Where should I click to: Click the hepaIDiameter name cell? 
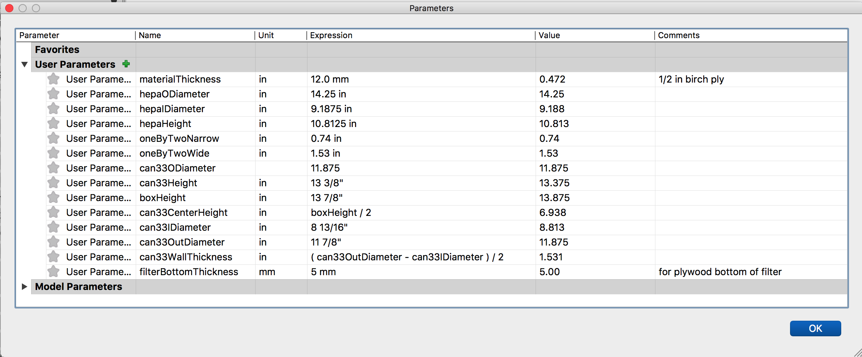[x=195, y=109]
